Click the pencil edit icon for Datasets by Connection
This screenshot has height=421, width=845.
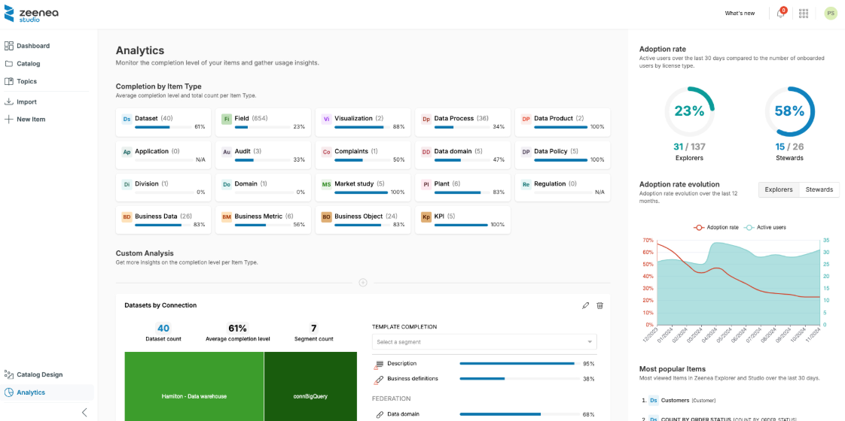[586, 305]
